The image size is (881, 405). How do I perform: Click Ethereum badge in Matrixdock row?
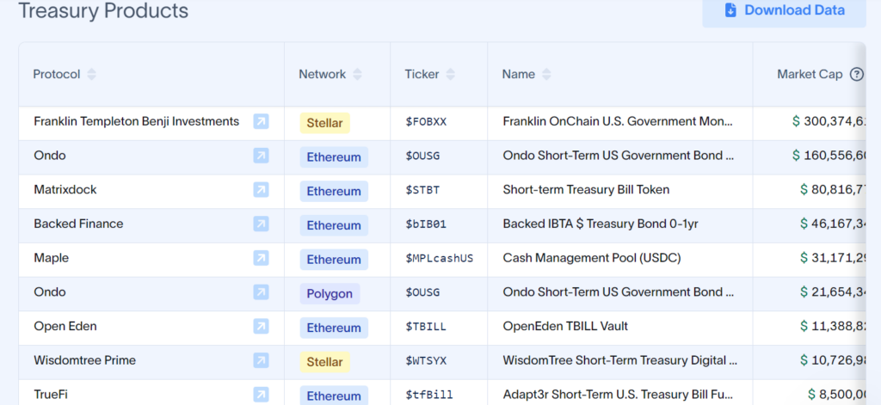[334, 192]
